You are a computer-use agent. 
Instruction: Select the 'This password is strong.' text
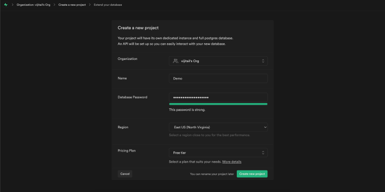(x=187, y=110)
